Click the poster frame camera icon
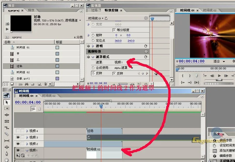 point(7,24)
